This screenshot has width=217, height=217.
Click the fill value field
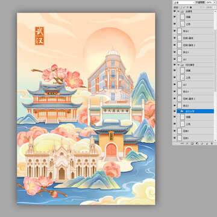coord(209,7)
